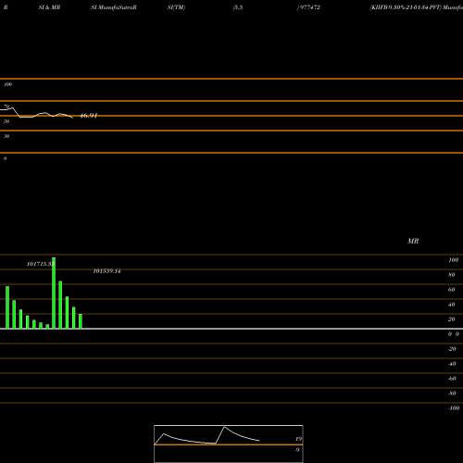This screenshot has height=463, width=463.
Task: Click the -9 value in mini chart
Action: tap(297, 450)
